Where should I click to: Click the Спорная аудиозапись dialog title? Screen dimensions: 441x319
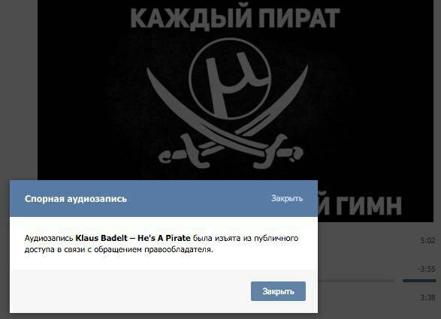point(76,199)
